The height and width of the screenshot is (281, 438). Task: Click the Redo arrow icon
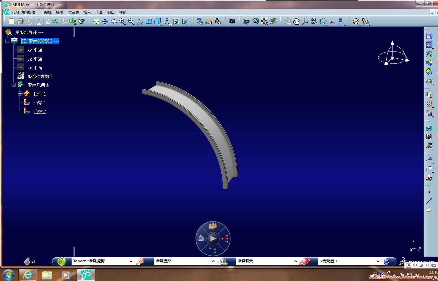[x=64, y=21]
